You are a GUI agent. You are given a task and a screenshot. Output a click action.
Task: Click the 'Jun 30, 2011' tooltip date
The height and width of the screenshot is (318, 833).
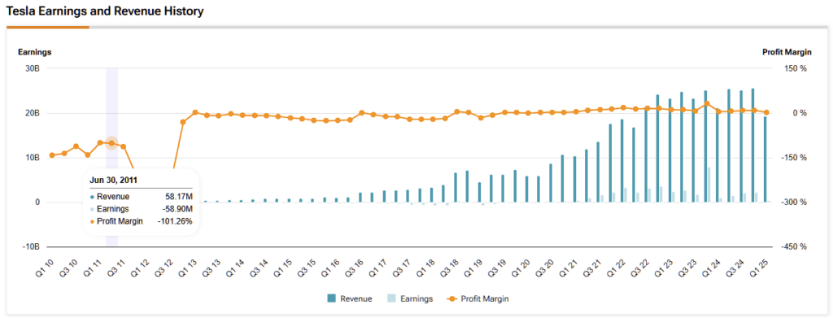click(x=113, y=181)
